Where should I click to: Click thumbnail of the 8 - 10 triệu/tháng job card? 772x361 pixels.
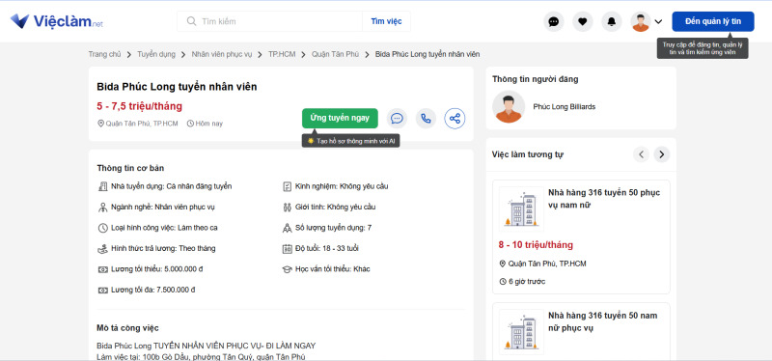point(521,208)
